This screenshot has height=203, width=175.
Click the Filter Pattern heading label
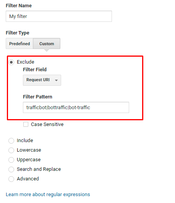click(x=37, y=97)
